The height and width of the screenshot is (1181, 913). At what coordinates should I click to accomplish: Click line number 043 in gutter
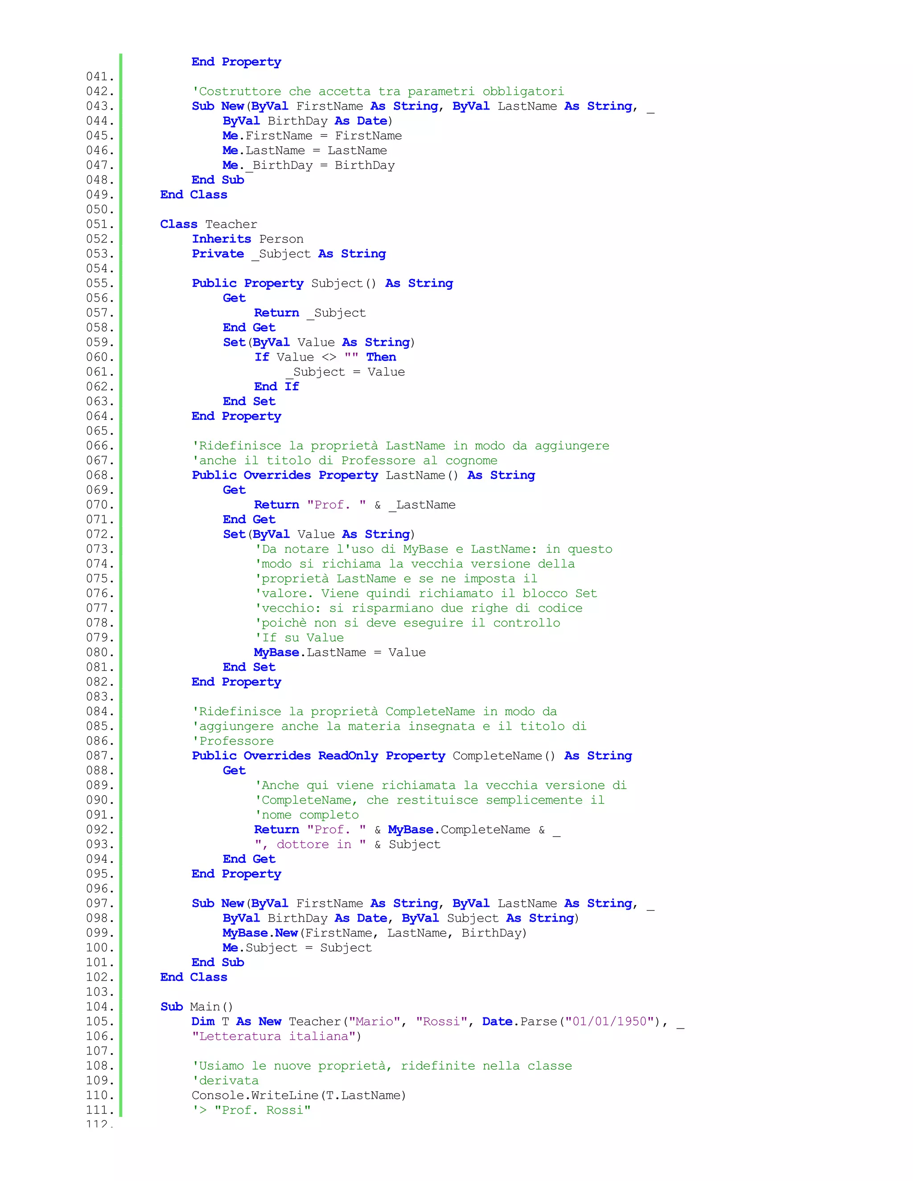click(x=100, y=106)
